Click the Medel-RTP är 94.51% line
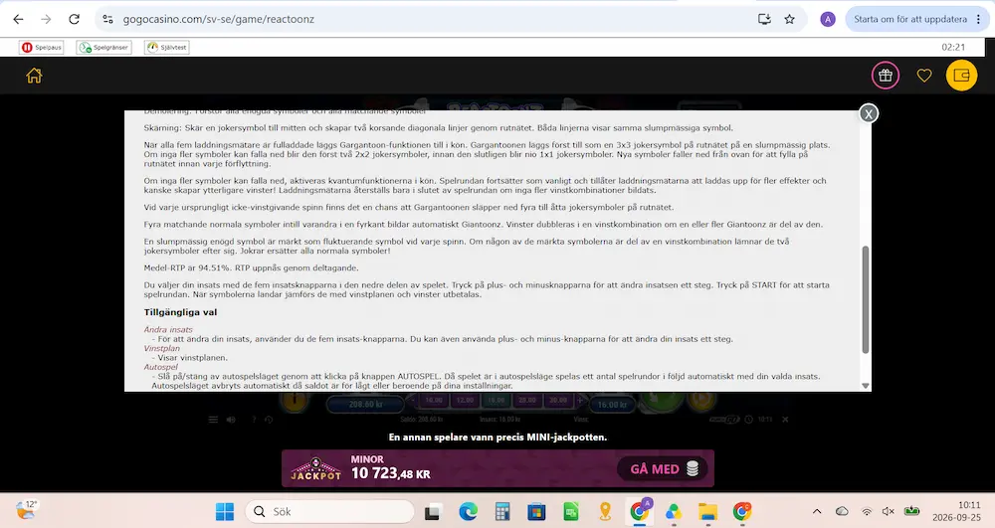 point(252,268)
